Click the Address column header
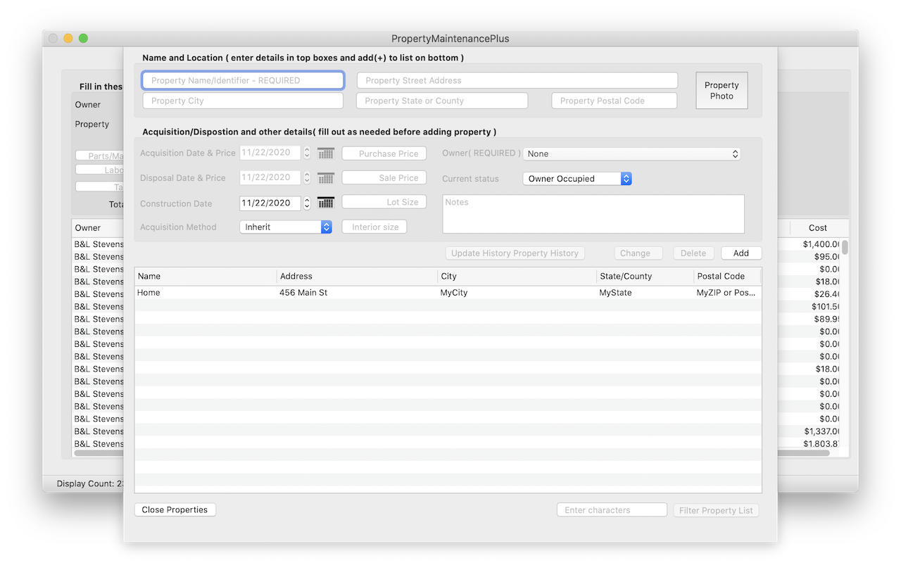This screenshot has width=901, height=563. click(x=356, y=277)
